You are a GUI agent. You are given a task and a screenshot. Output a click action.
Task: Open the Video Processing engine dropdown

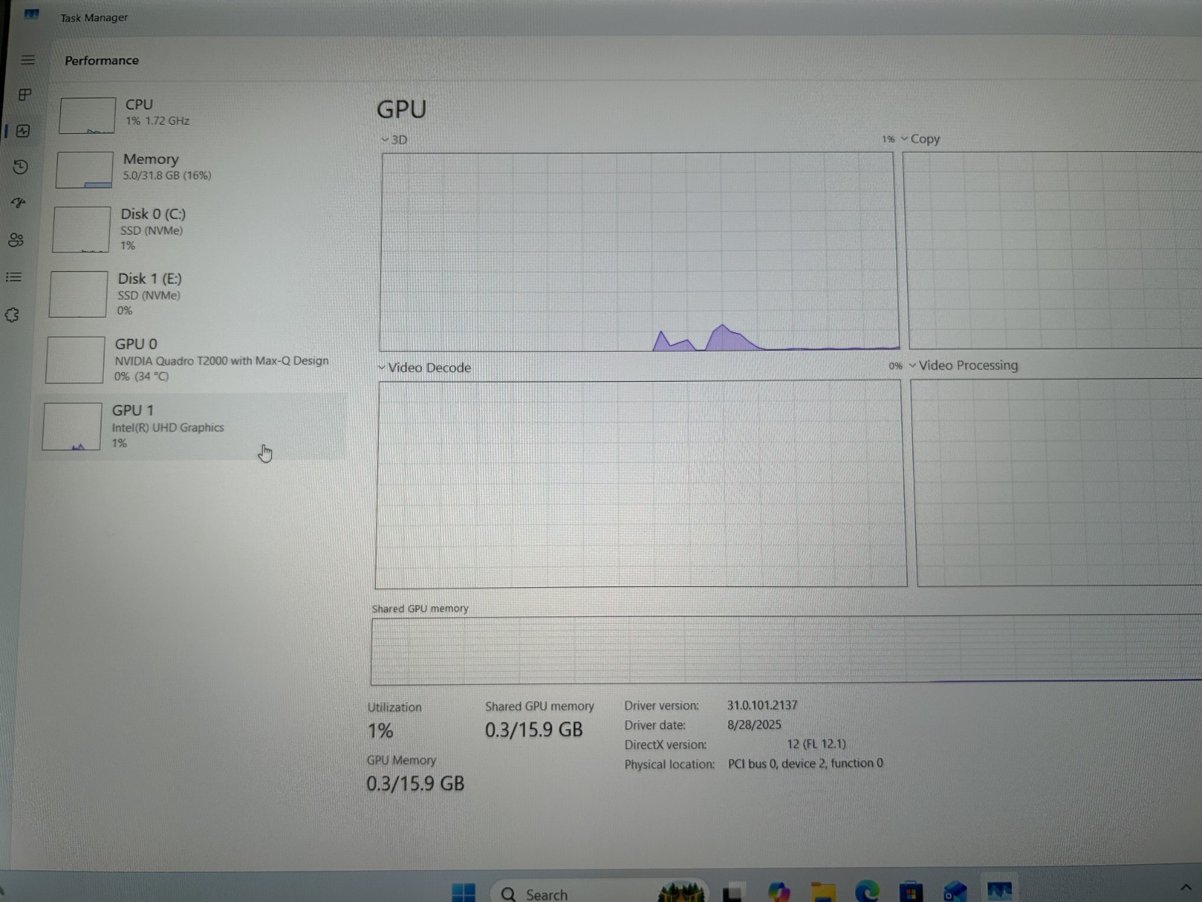pyautogui.click(x=964, y=365)
